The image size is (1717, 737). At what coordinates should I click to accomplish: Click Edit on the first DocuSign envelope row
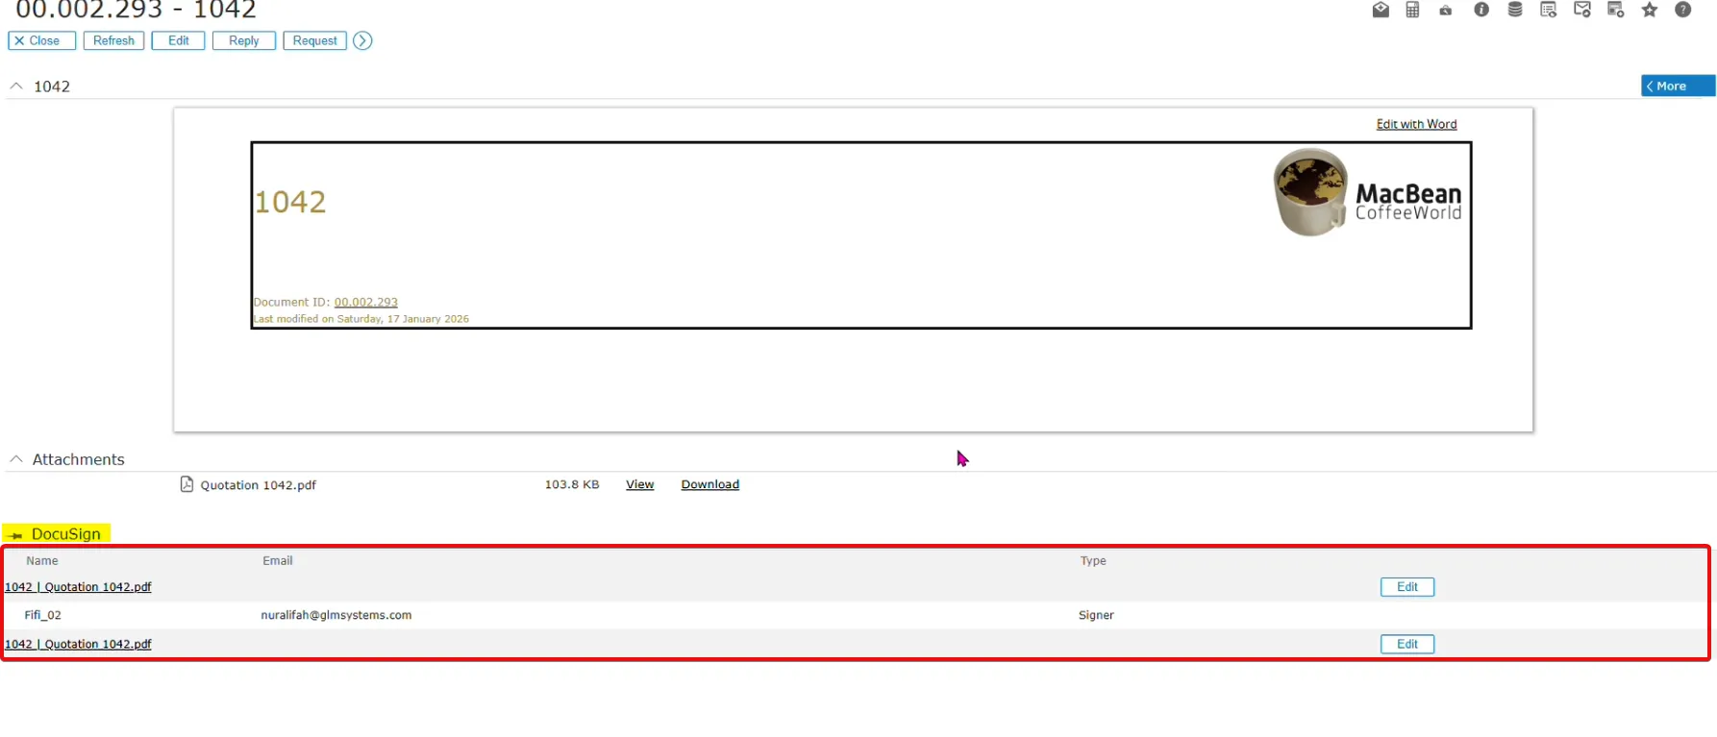click(x=1407, y=587)
